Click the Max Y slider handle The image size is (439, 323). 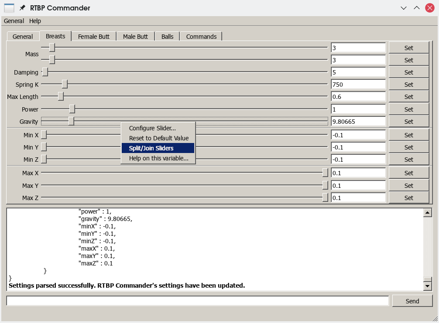(x=325, y=185)
